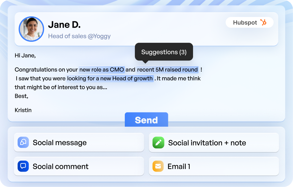Screen dimensions: 293x187
Task: Select the Social comment step
Action: pos(79,166)
